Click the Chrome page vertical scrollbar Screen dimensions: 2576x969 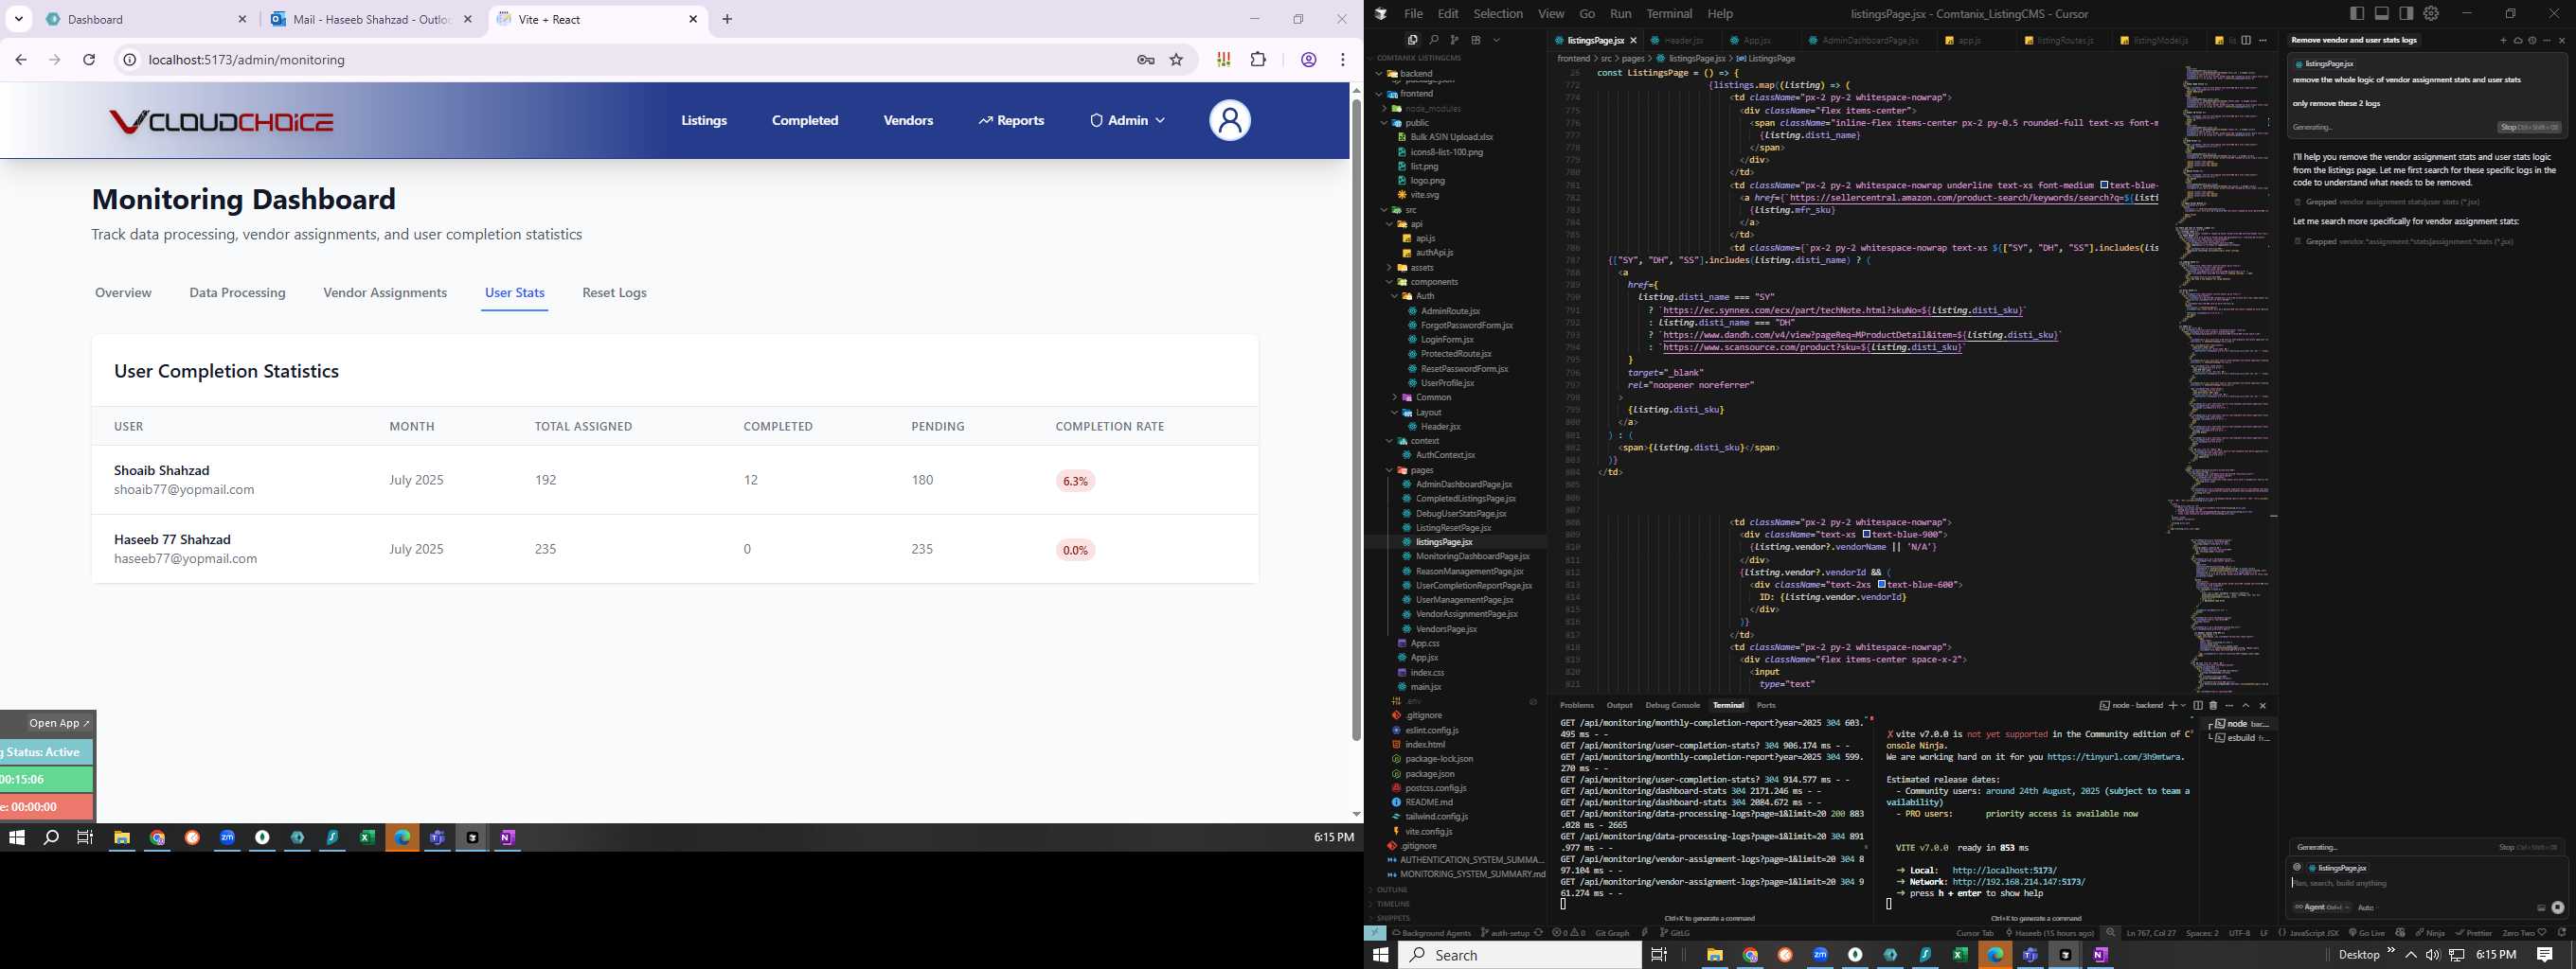pos(1356,419)
